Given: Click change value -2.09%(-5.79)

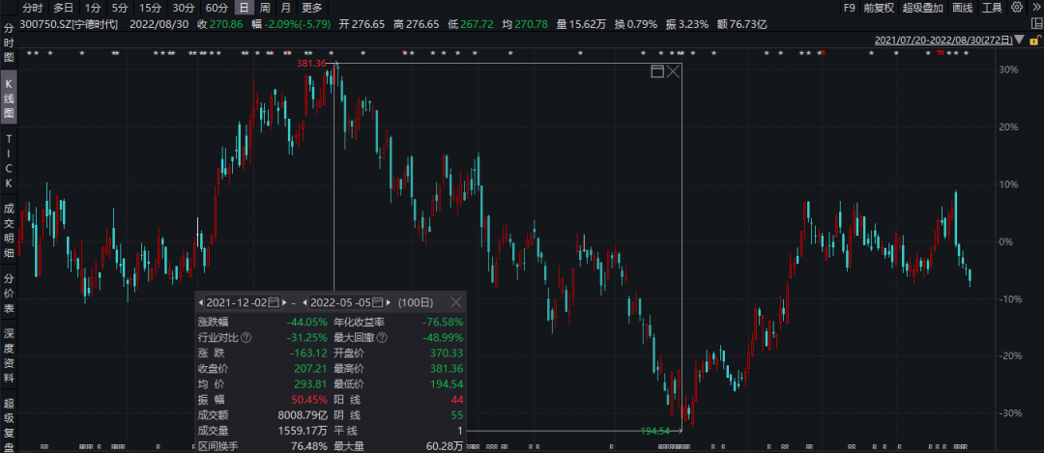Looking at the screenshot, I should (297, 24).
